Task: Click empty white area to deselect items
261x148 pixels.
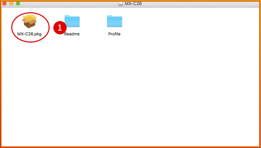Action: [x=153, y=95]
